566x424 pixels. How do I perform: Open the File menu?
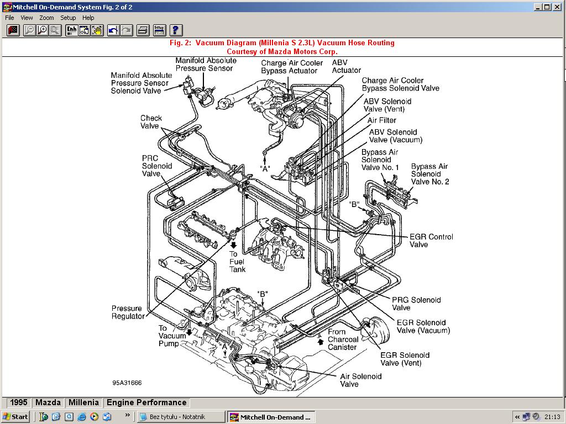tap(9, 18)
